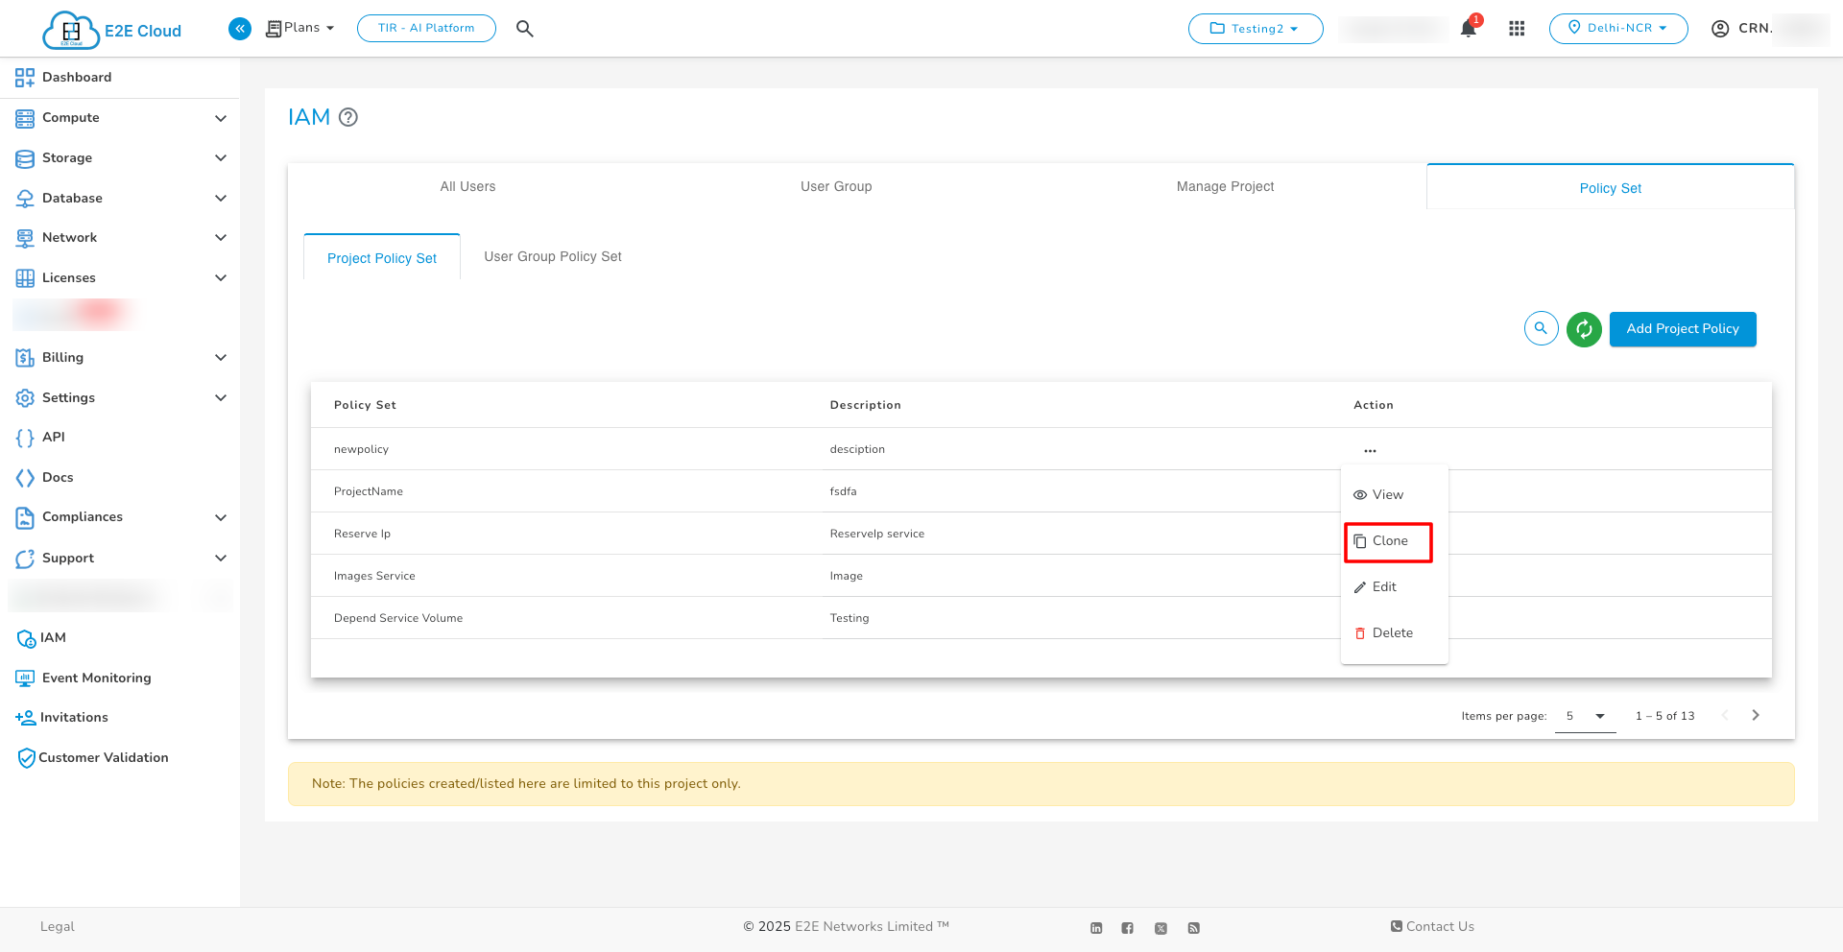The height and width of the screenshot is (952, 1843).
Task: Open the Testing2 project selector
Action: [1255, 29]
